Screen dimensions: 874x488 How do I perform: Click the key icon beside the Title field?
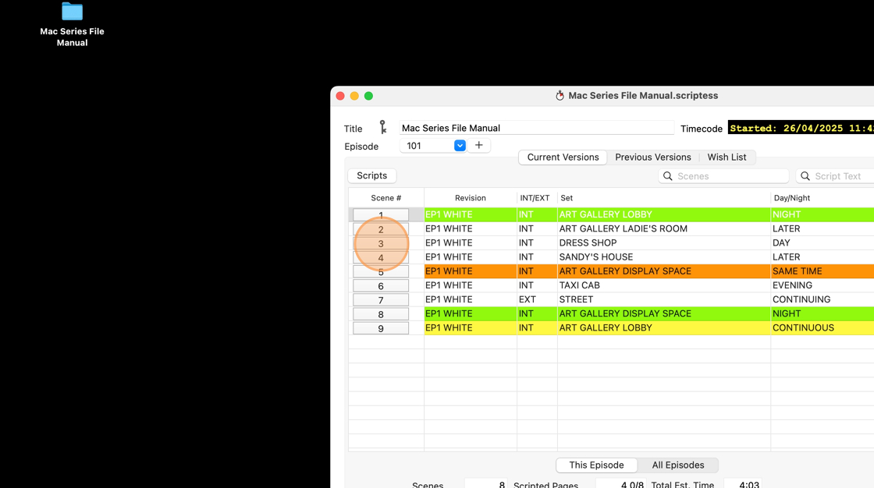[x=383, y=127]
